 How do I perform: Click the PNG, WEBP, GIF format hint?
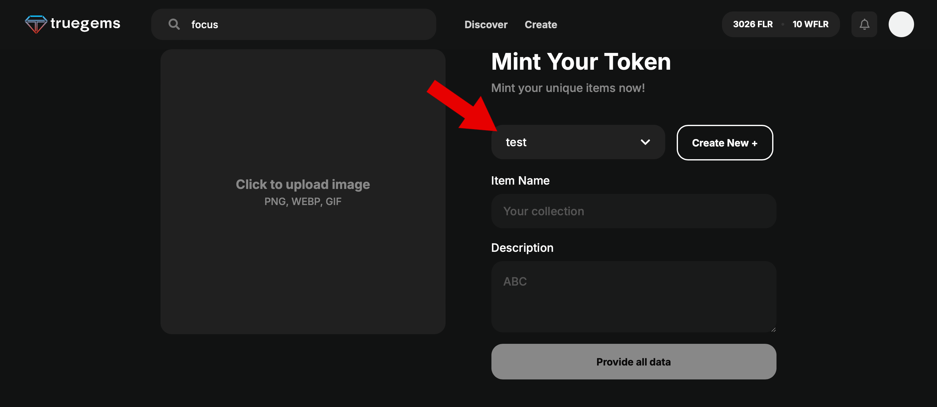pyautogui.click(x=303, y=202)
